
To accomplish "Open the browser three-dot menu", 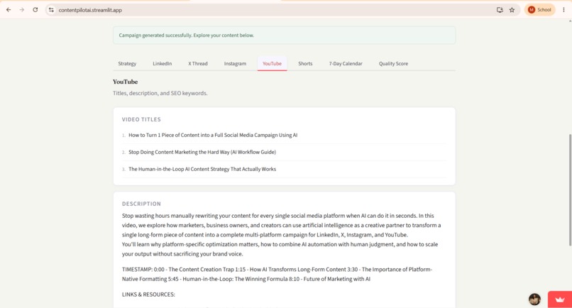I will pyautogui.click(x=563, y=10).
